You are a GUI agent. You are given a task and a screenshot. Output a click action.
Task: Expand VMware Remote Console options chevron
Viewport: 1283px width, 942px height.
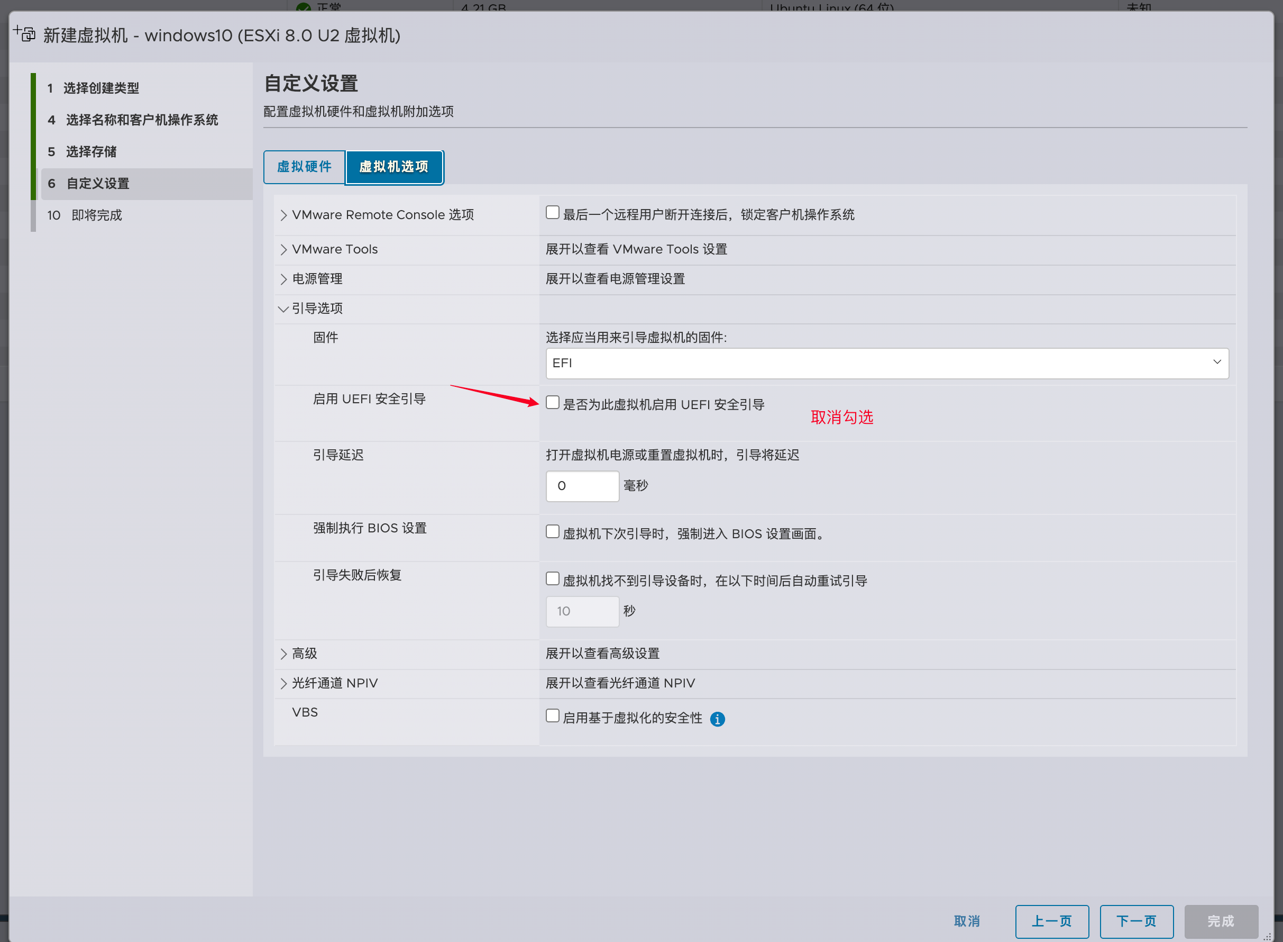click(283, 215)
